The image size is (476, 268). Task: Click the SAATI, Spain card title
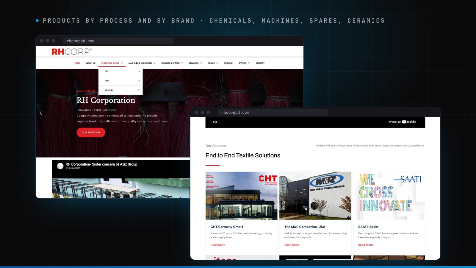point(368,227)
